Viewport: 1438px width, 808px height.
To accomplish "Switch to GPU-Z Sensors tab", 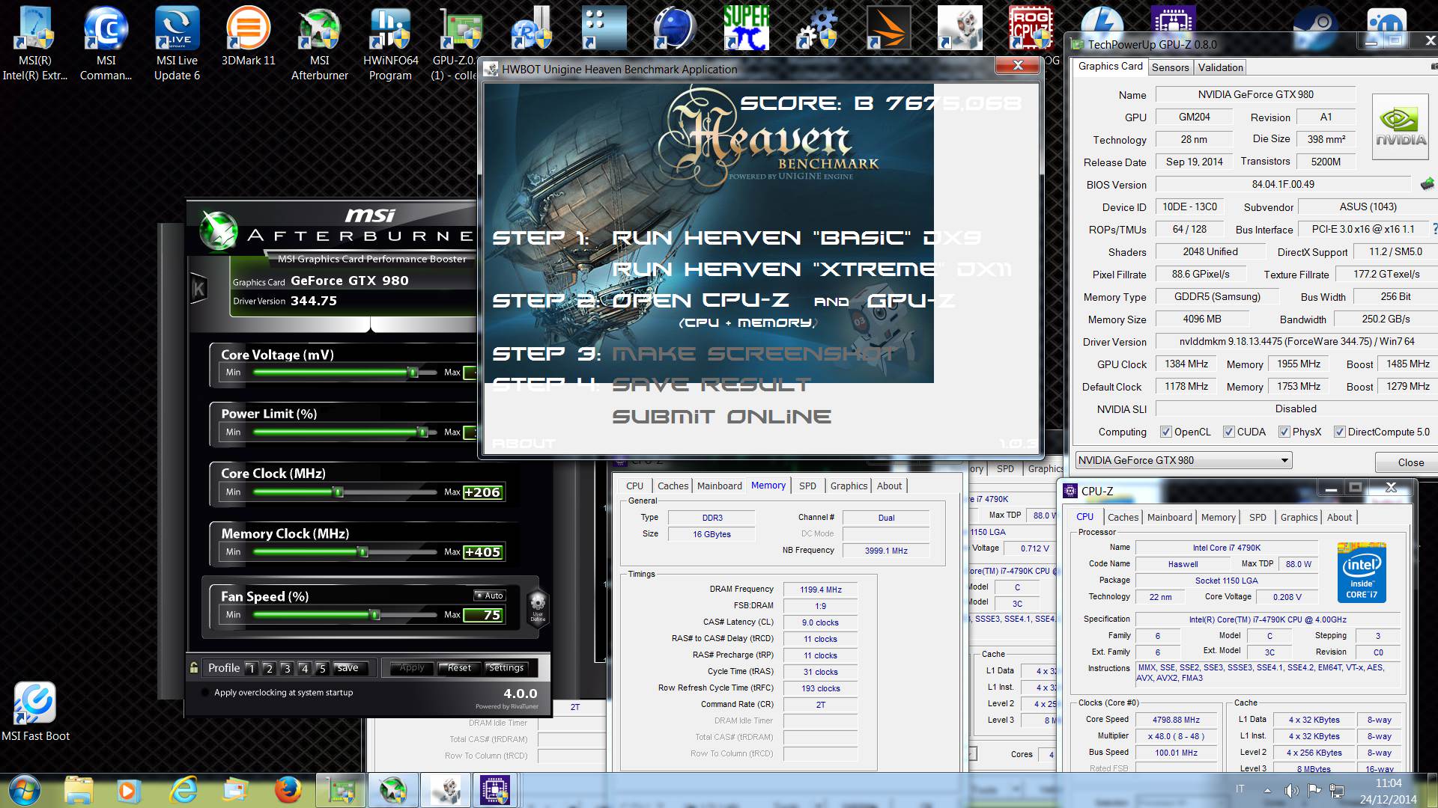I will pos(1170,67).
